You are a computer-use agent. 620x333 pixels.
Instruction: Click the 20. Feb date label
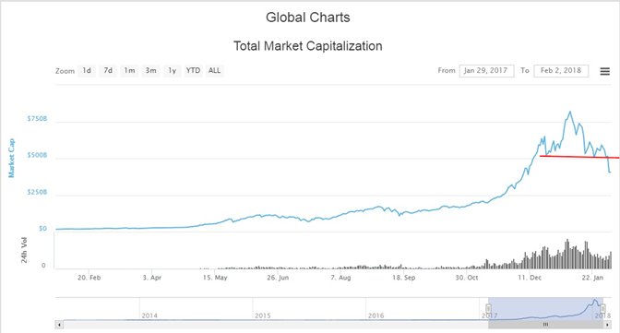[x=89, y=278]
